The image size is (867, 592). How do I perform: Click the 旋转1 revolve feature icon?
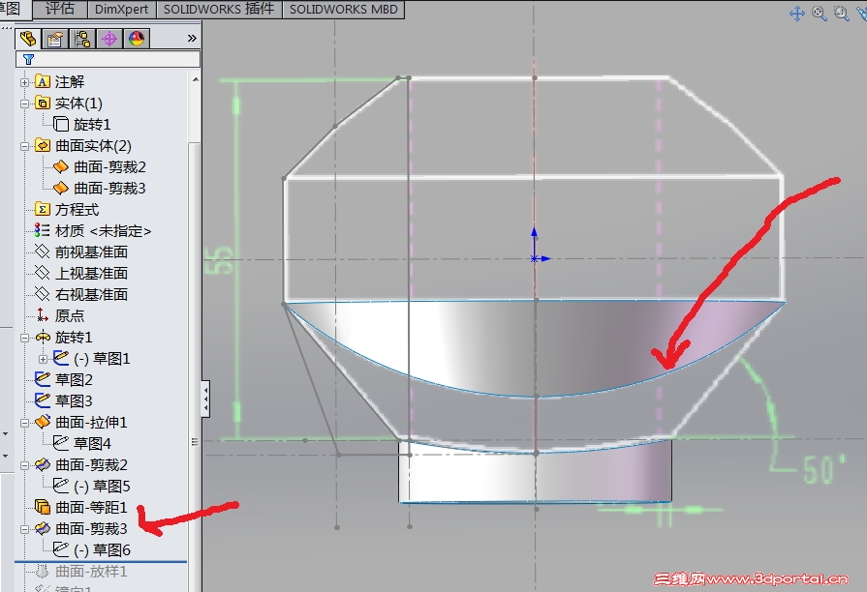pyautogui.click(x=43, y=337)
